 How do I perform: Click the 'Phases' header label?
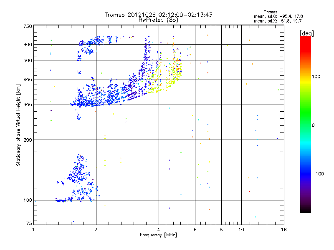click(270, 12)
